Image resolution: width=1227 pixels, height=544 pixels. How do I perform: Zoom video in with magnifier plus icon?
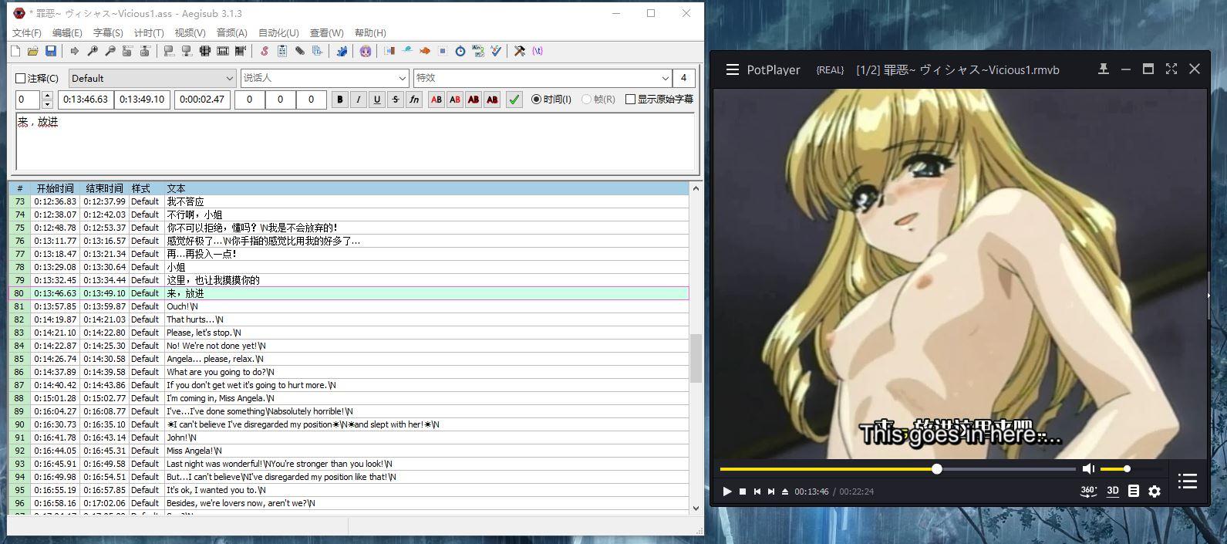coord(93,51)
